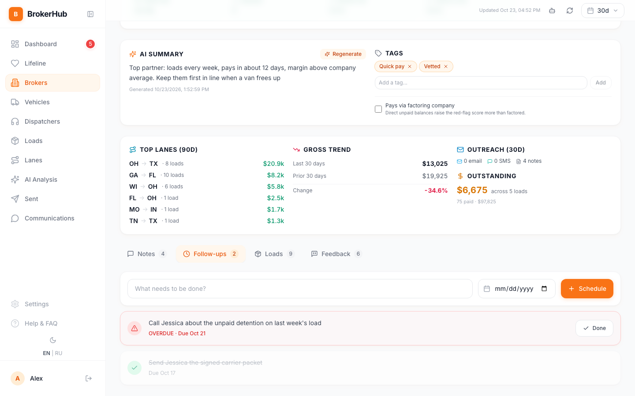Click the BrokerHub logo icon
635x396 pixels.
(x=16, y=14)
